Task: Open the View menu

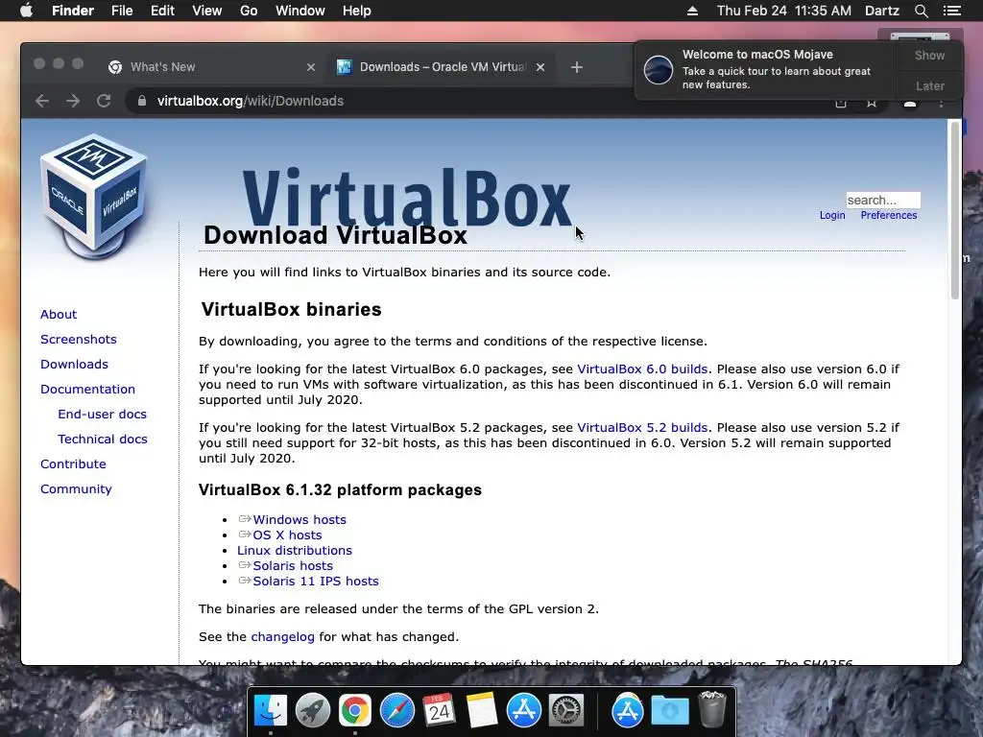Action: tap(207, 11)
